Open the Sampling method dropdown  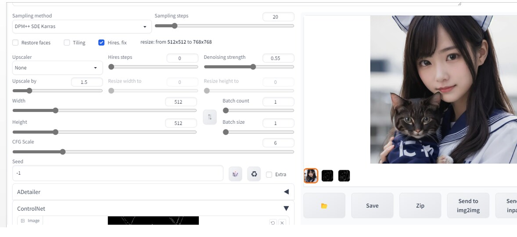82,26
